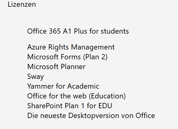Screen dimensions: 178x129
Task: Select the Azure Rights Management entry
Action: (71, 47)
